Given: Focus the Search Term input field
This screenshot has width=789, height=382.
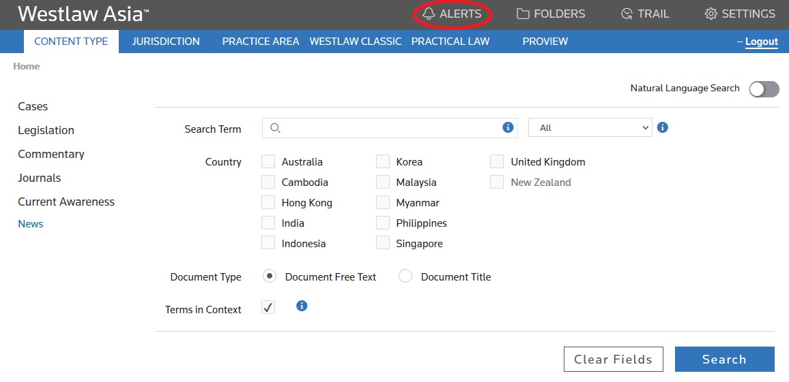Looking at the screenshot, I should click(x=390, y=127).
